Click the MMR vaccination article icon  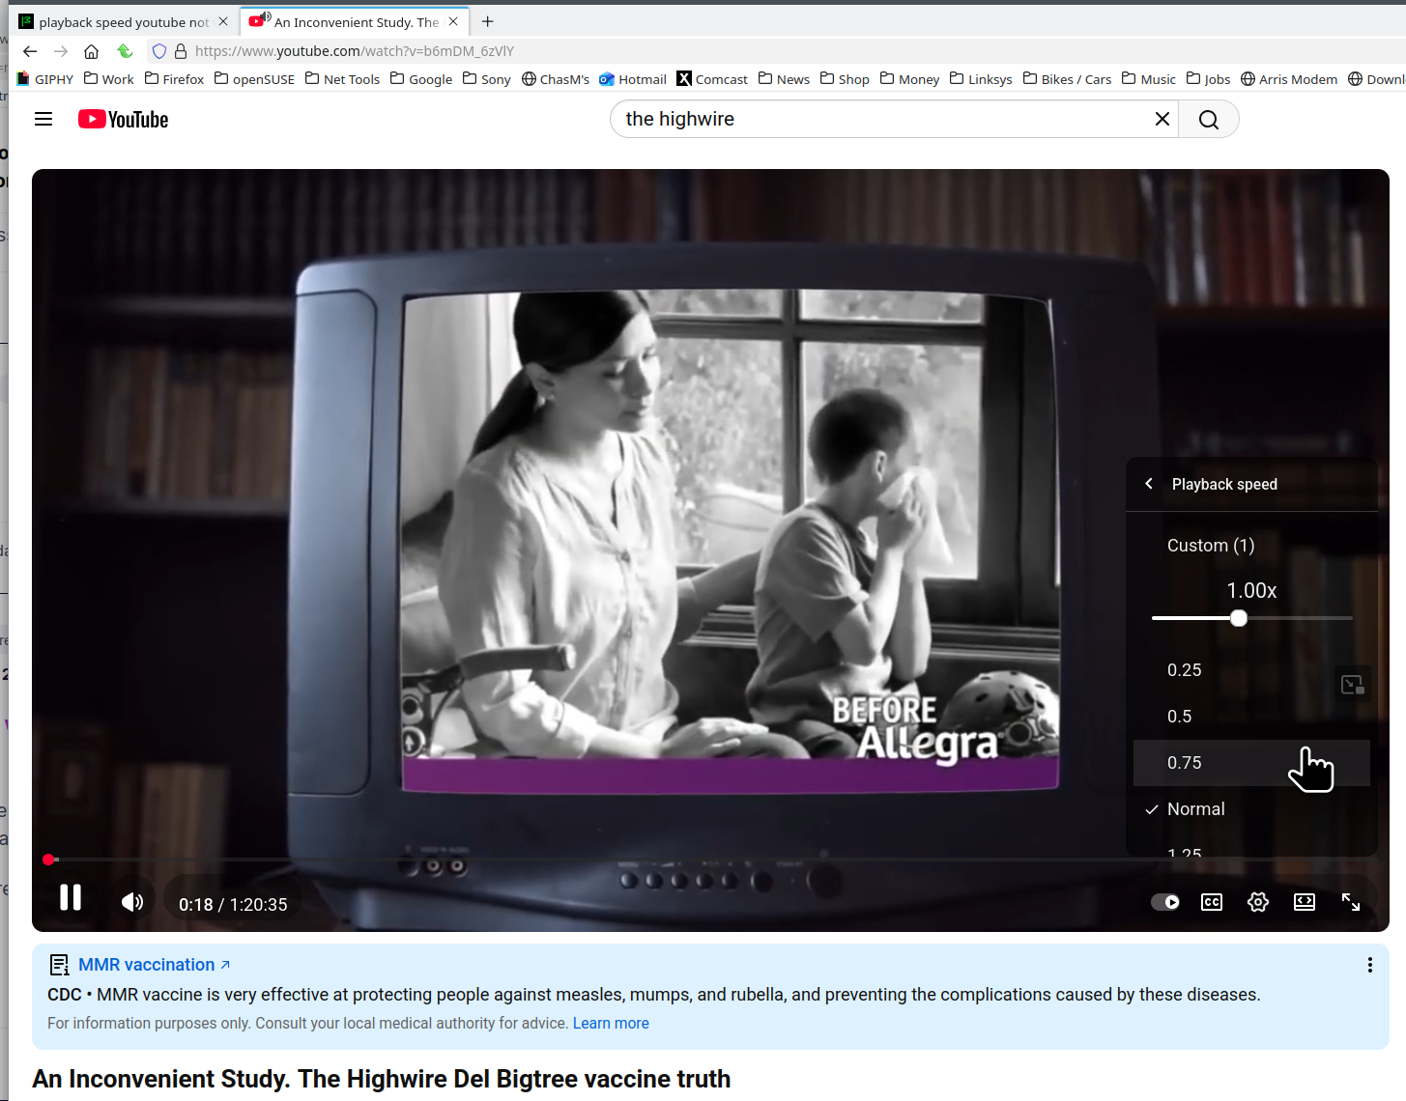pyautogui.click(x=59, y=965)
